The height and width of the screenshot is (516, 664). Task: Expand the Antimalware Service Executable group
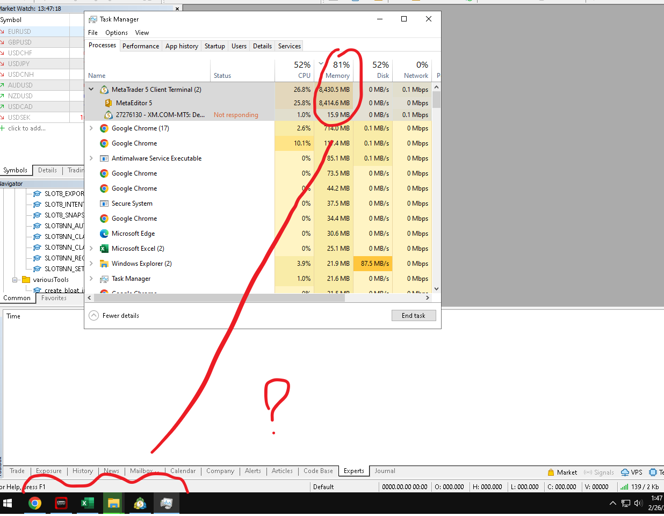(91, 158)
